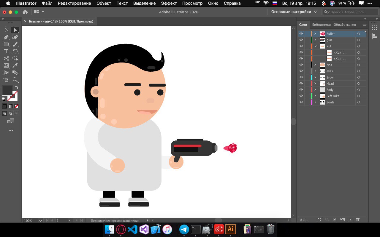Click the Home button in top bar

25,12
